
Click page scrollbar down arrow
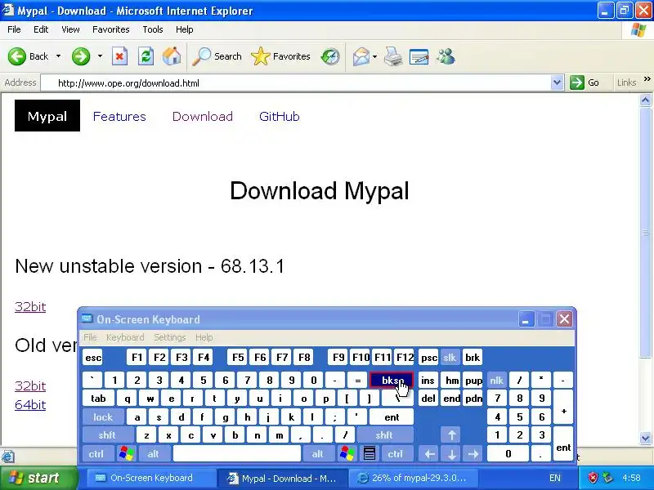(x=645, y=438)
